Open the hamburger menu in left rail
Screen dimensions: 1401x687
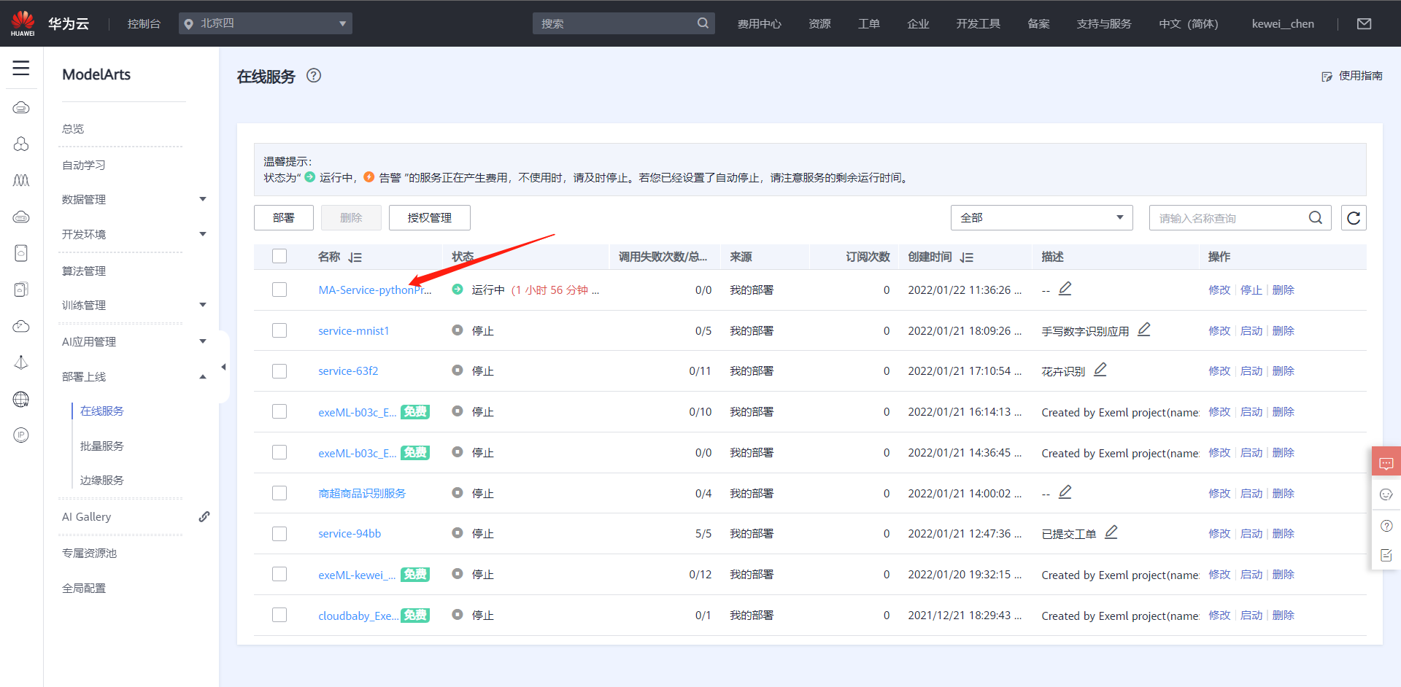21,69
